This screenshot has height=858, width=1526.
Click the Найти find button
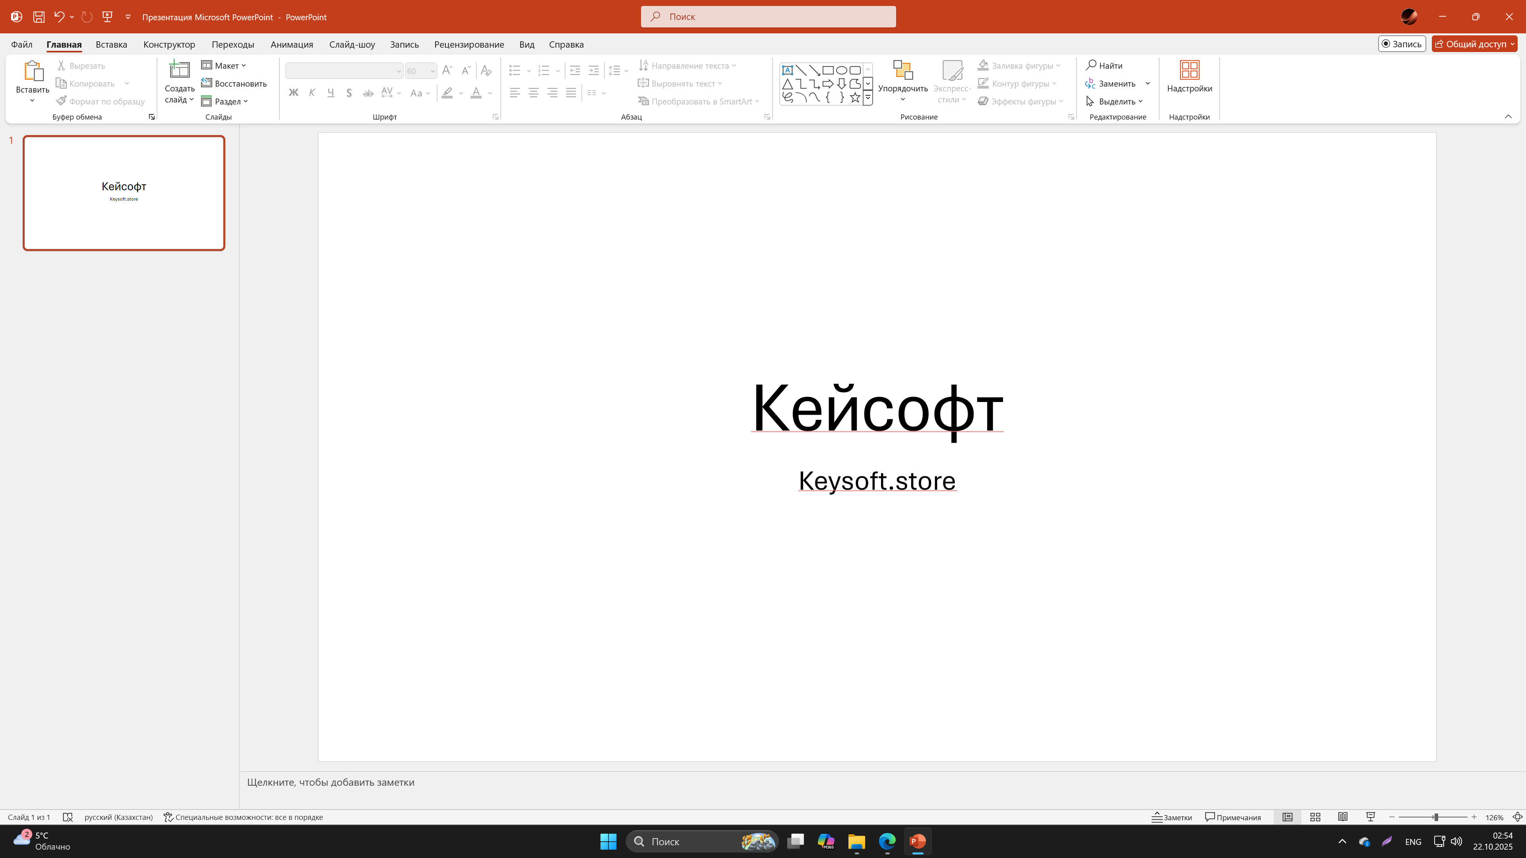coord(1104,66)
